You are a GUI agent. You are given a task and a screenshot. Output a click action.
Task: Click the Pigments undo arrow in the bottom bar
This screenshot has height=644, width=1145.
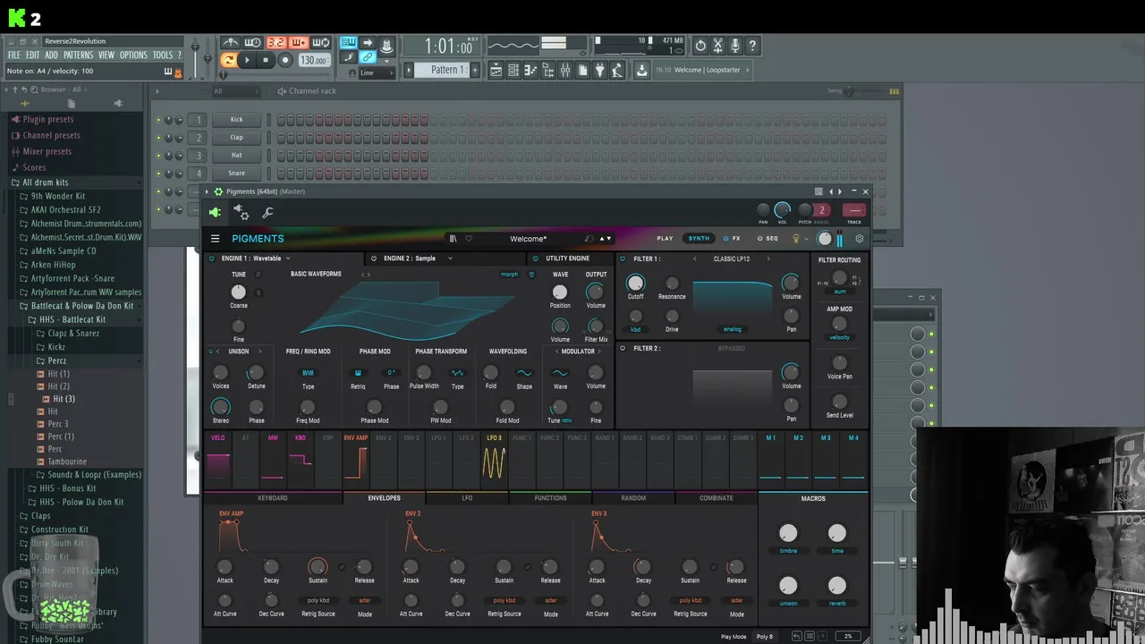pos(796,636)
